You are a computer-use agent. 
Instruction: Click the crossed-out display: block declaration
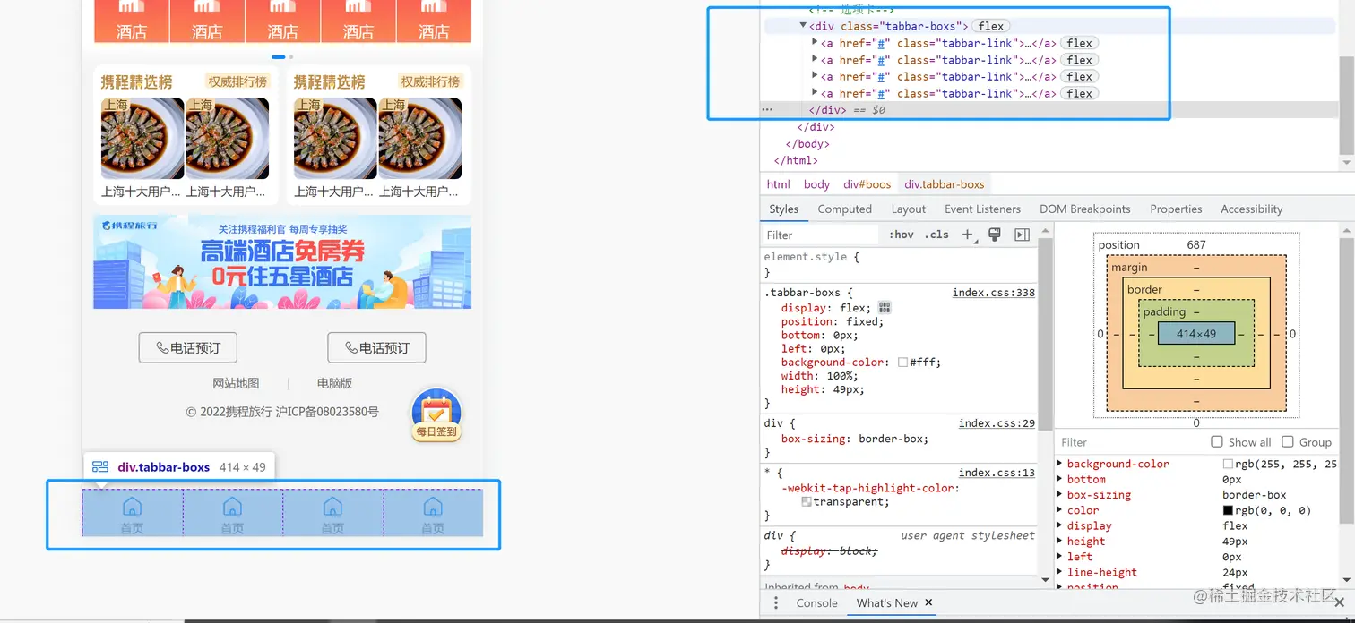829,551
